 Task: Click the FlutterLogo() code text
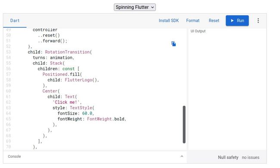pos(81,80)
